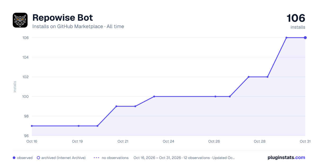Viewport: 318px width, 167px height.
Task: Click the installs label under 106
Action: coord(298,27)
